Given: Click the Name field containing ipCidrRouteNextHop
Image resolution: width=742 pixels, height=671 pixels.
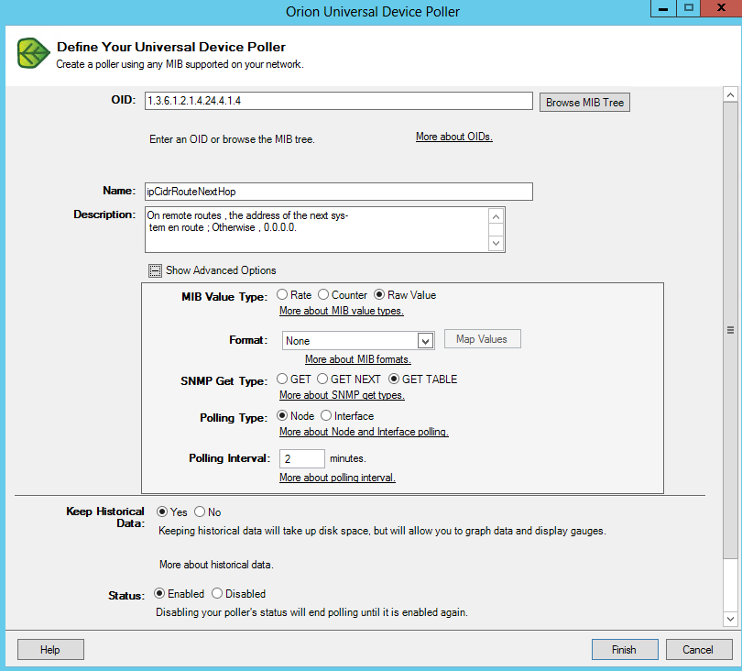Looking at the screenshot, I should pos(338,192).
